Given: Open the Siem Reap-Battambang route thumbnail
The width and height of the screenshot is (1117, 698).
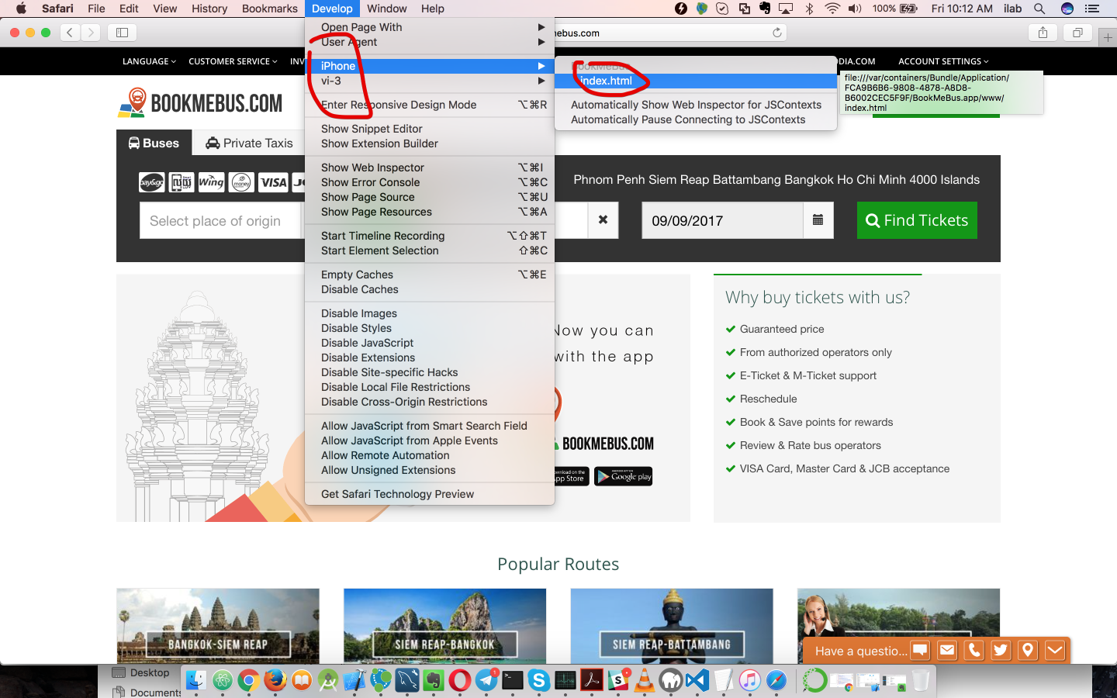Looking at the screenshot, I should (x=672, y=625).
